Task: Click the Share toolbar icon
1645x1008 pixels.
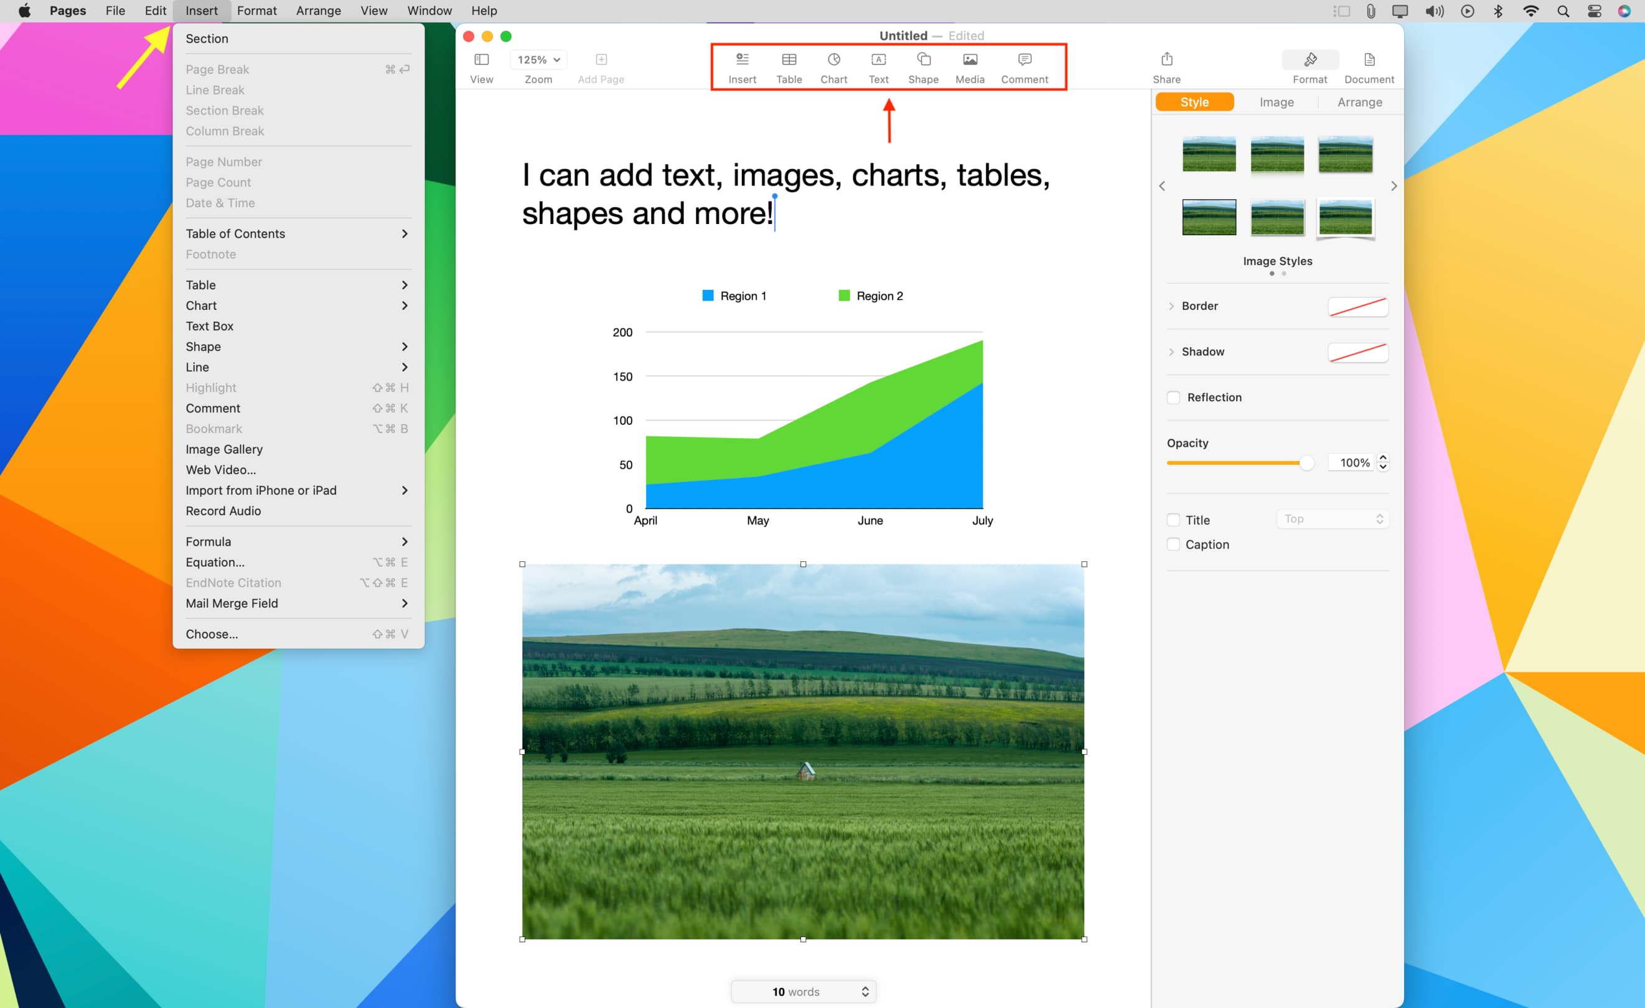Action: (x=1166, y=58)
